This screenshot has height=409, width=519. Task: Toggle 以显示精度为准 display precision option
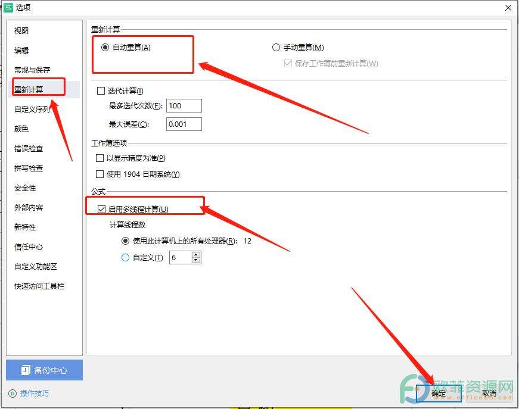click(100, 158)
